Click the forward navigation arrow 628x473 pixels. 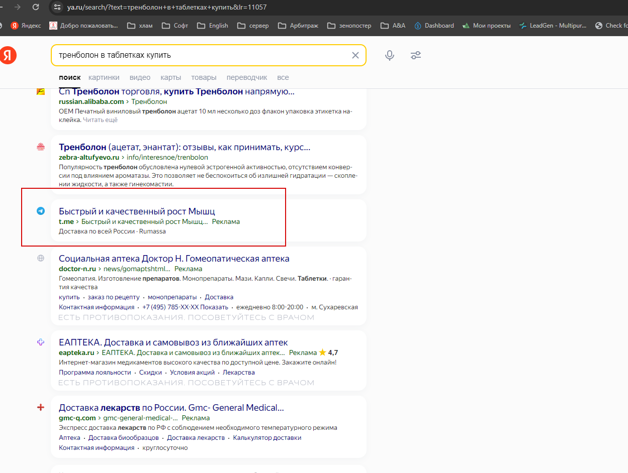click(18, 7)
